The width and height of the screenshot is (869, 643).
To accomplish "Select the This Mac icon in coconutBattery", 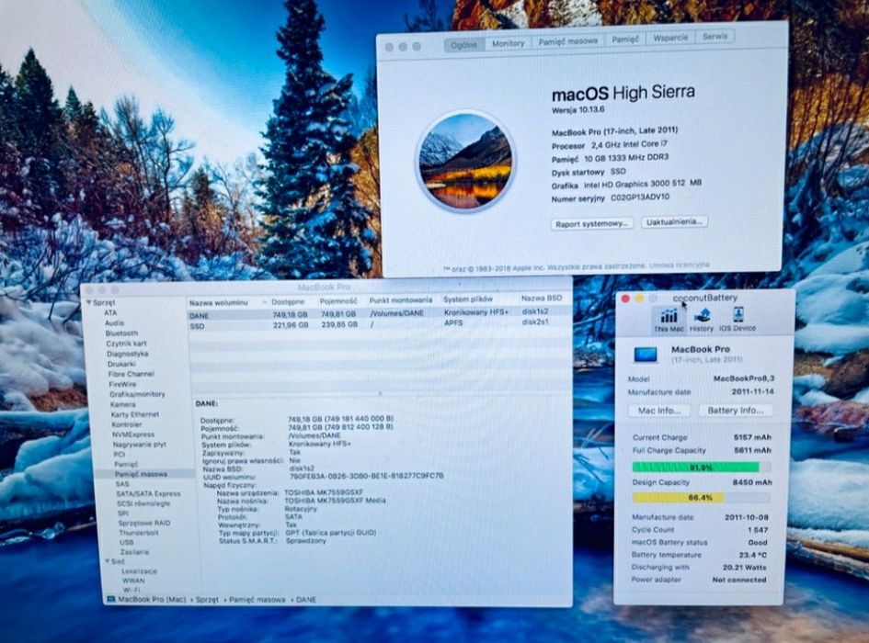I will [668, 320].
